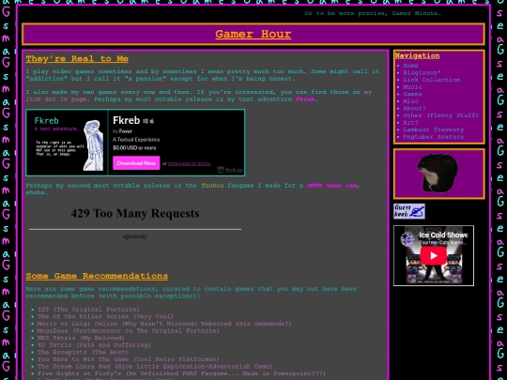Click the Guest book icon
Image resolution: width=507 pixels, height=380 pixels.
(409, 211)
